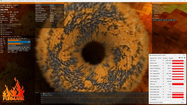Switch to the Advanced tab
187x105 pixels.
[x=165, y=58]
